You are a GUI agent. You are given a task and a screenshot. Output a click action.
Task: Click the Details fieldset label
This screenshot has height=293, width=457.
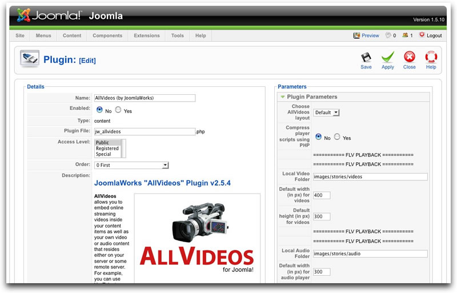click(x=35, y=87)
